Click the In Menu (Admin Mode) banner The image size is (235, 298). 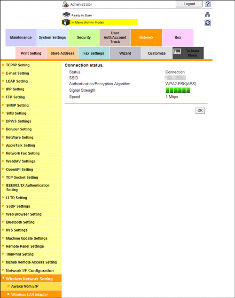pyautogui.click(x=100, y=22)
